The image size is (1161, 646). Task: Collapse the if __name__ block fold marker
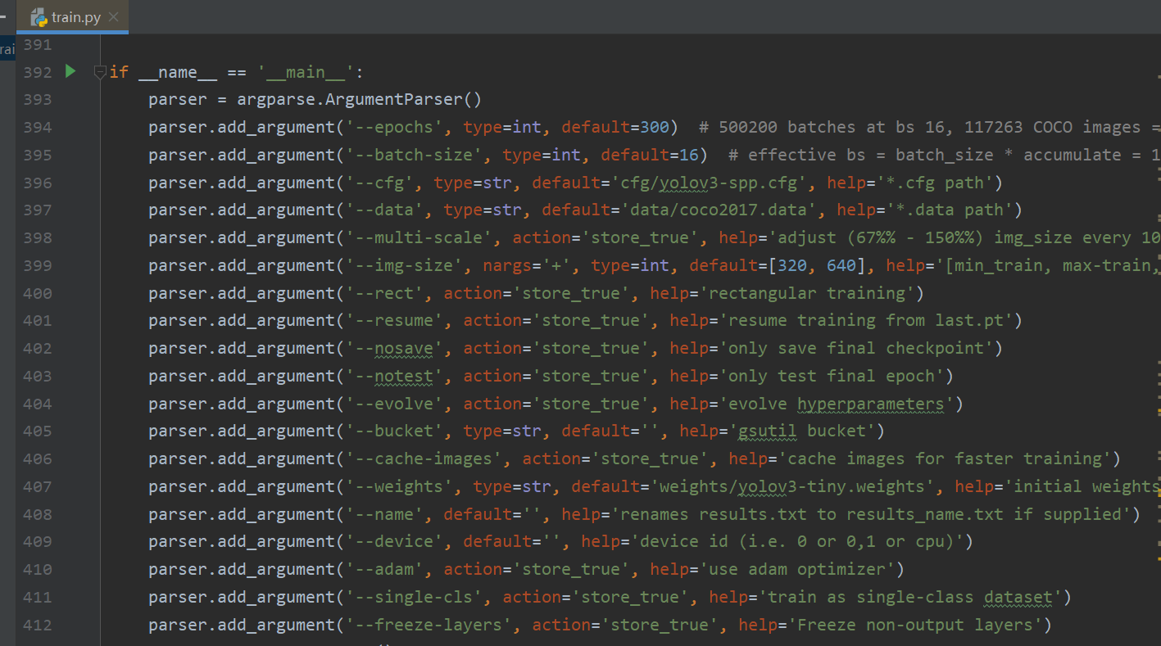(100, 72)
